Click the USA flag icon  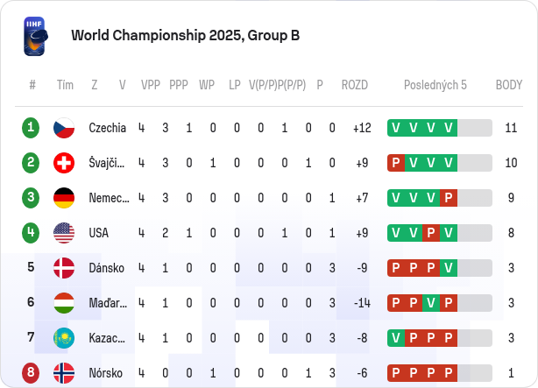[64, 233]
